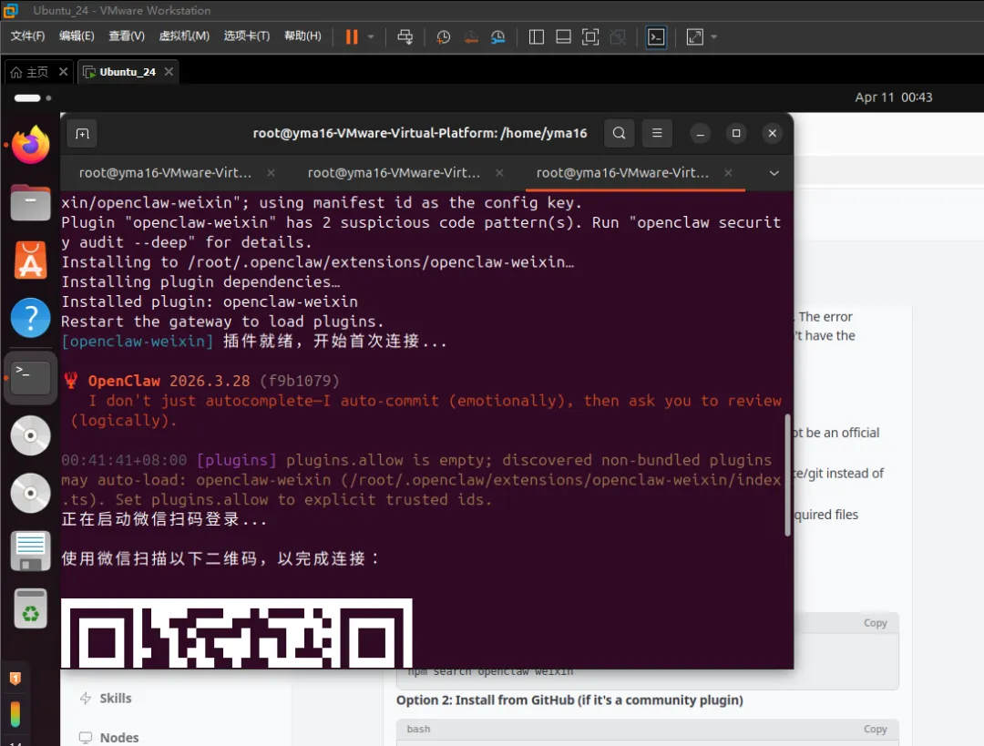Viewport: 984px width, 746px height.
Task: Click the 正在启动微信扫码登录 line in terminal
Action: pos(164,519)
